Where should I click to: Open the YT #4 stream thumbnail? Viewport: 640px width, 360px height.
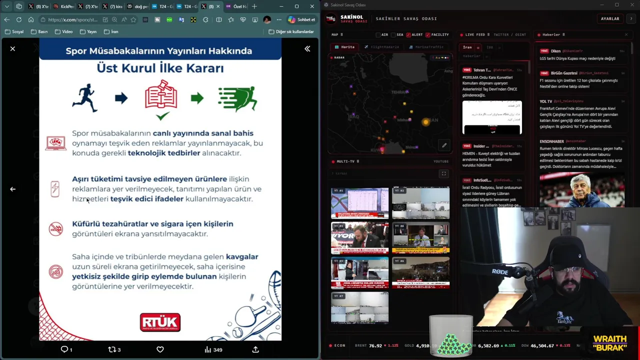[x=420, y=238]
